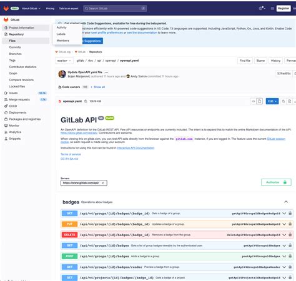Image resolution: width=296 pixels, height=281 pixels.
Task: Click the Snippets scissors icon in sidebar
Action: tap(6, 139)
